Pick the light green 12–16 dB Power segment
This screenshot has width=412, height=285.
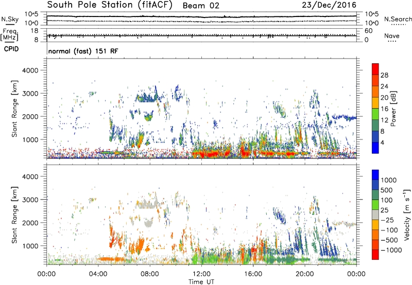(x=375, y=114)
